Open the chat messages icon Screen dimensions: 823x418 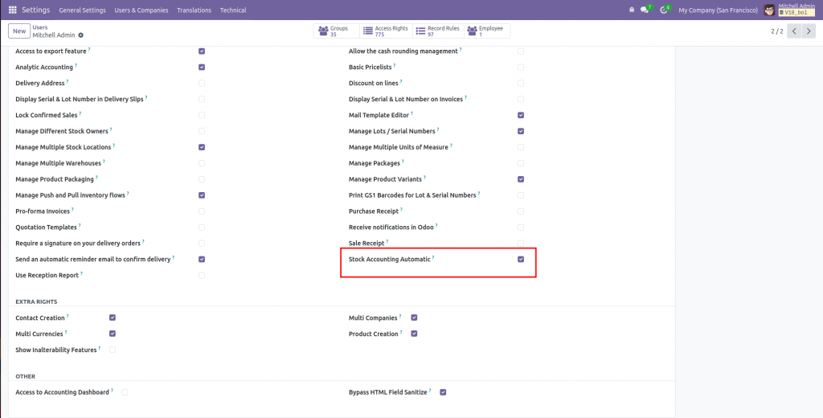coord(645,10)
